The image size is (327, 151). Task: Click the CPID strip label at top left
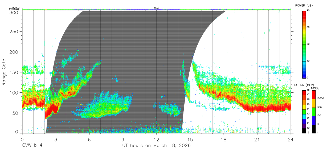coord(17,8)
